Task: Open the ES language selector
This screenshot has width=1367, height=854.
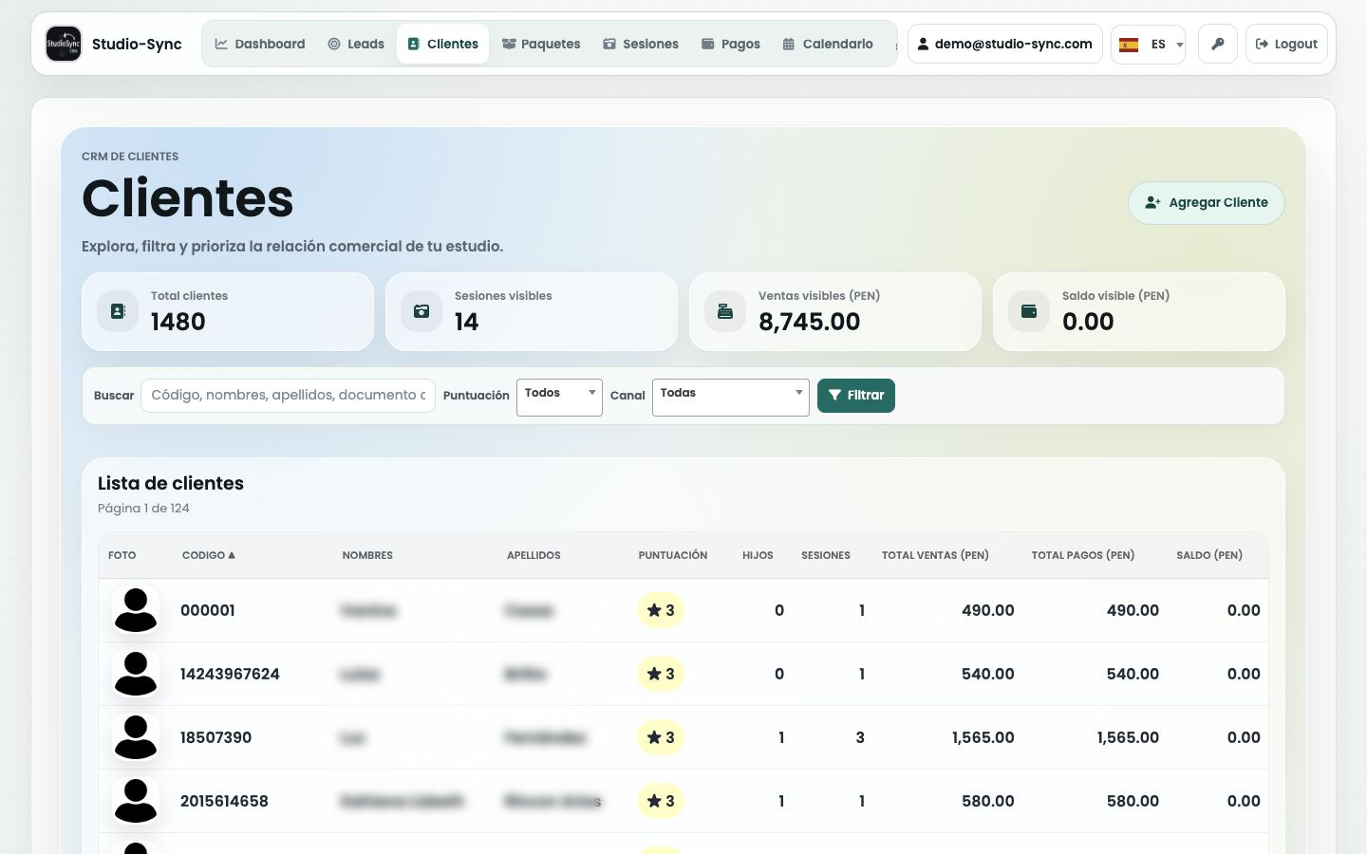Action: point(1149,45)
